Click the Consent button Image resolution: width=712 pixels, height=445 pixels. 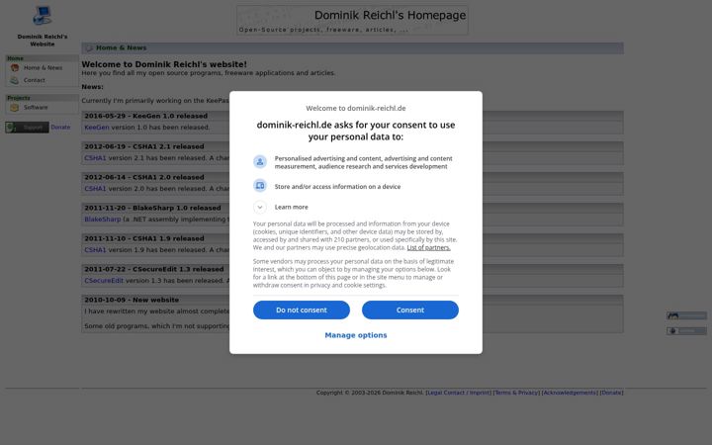click(x=410, y=310)
